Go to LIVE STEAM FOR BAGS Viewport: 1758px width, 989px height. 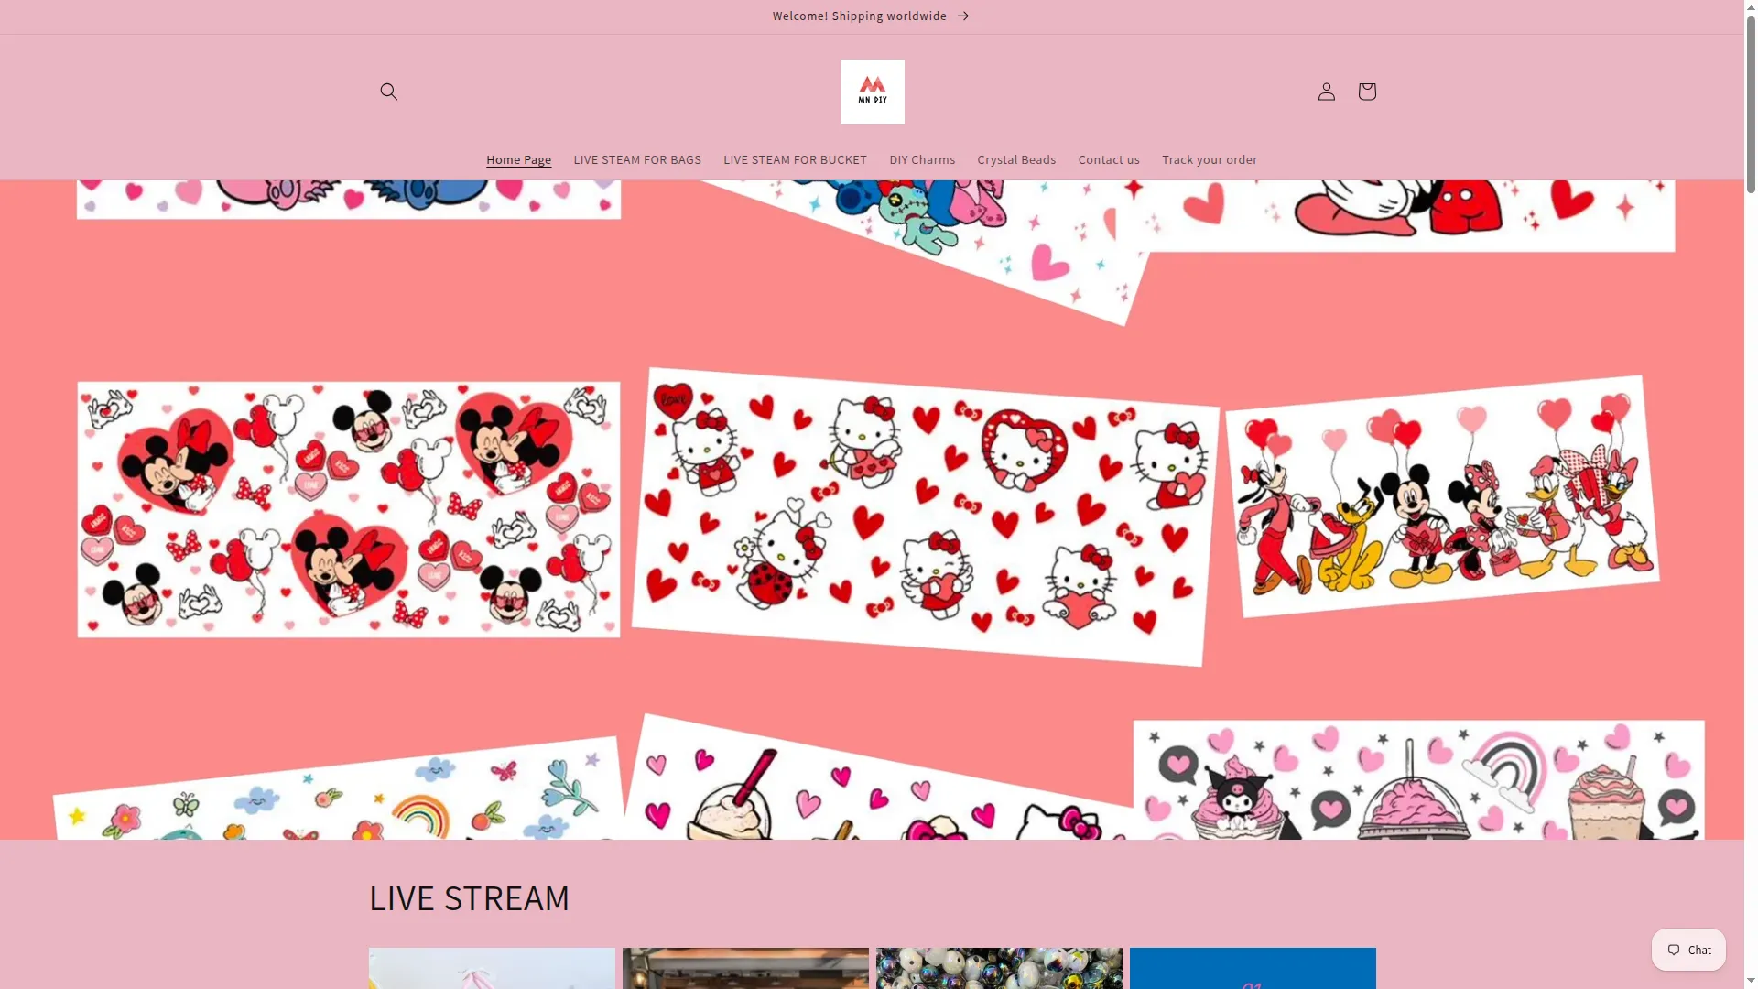[637, 159]
